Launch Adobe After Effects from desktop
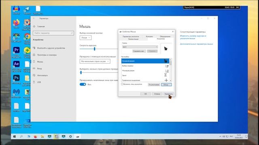Screen dimensions: 259x145 click(x=16, y=66)
